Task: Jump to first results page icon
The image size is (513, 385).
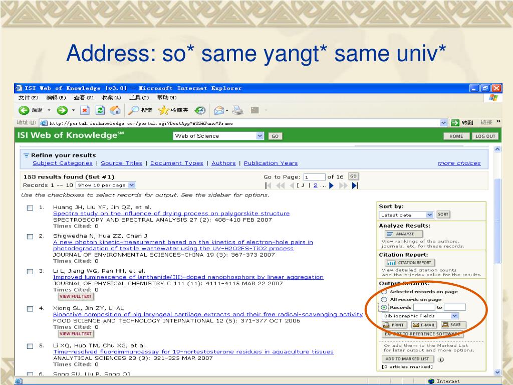Action: coord(269,185)
